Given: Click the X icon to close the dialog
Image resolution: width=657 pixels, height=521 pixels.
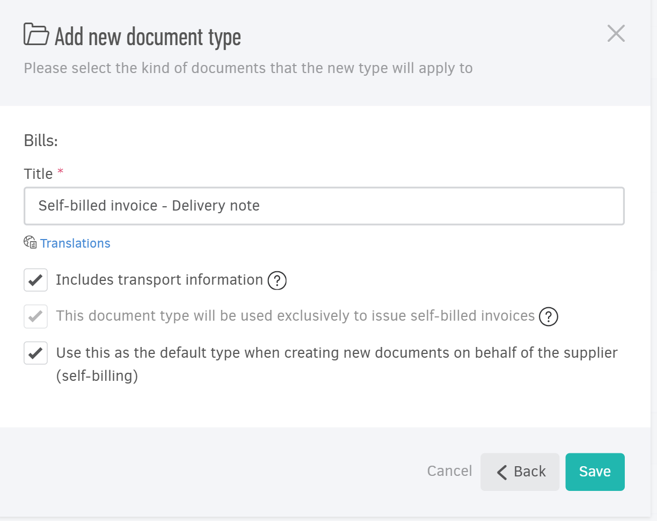Looking at the screenshot, I should pos(616,33).
